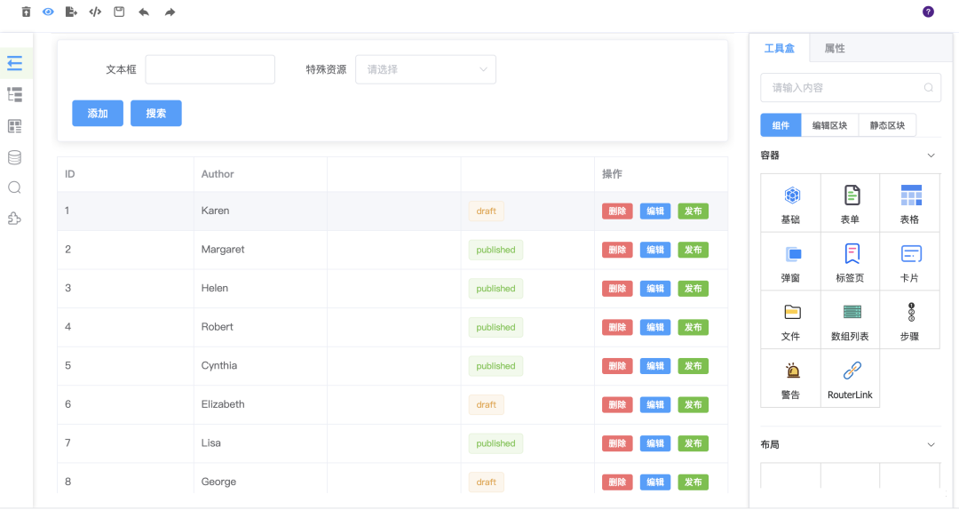Open the database icon in left sidebar
The width and height of the screenshot is (959, 510).
tap(14, 157)
